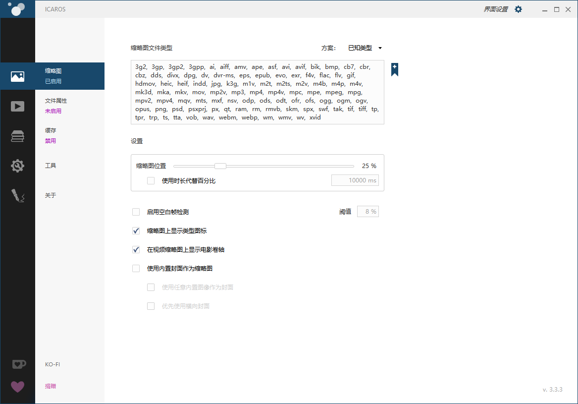
Task: Click the 界面设置 text link
Action: [x=495, y=9]
